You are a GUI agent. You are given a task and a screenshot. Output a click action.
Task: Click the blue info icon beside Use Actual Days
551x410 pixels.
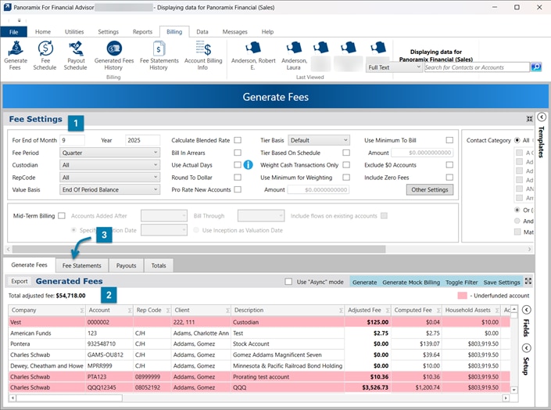(248, 165)
